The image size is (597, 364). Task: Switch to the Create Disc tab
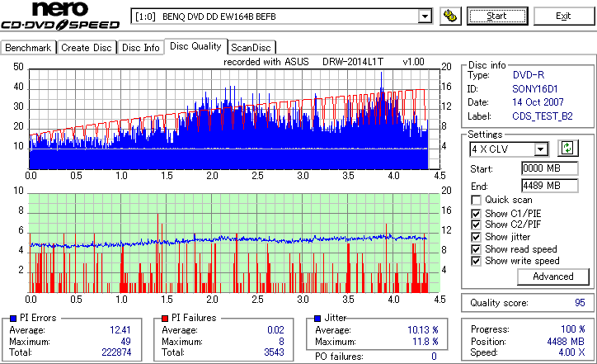click(x=87, y=48)
